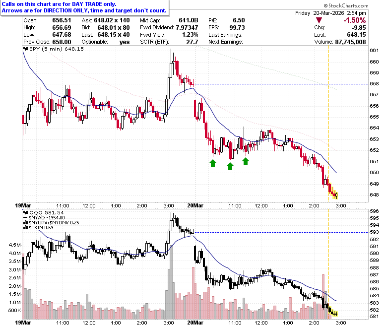Click the $NYAD legend line marker
Viewport: 387px width, 327px height.
pos(25,218)
